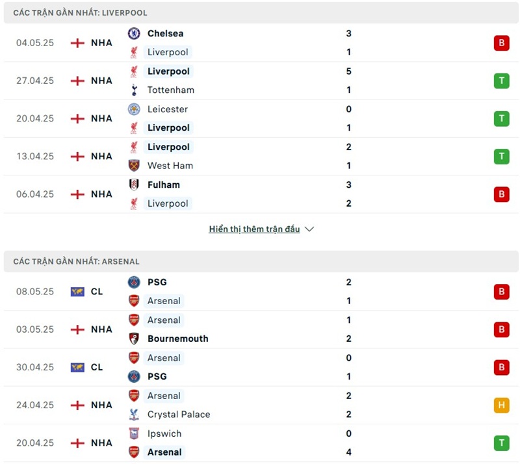The width and height of the screenshot is (520, 464).
Task: Click the orange H badge for Crystal Palace match
Action: [x=501, y=405]
